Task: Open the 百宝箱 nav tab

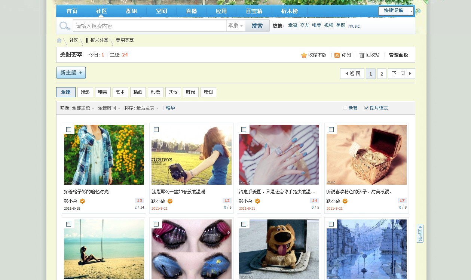Action: [x=254, y=11]
